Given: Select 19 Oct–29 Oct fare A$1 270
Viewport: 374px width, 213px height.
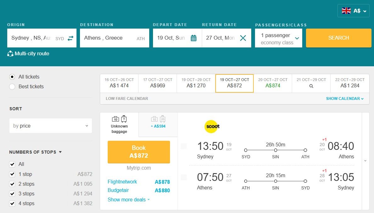Looking at the screenshot, I should click(196, 83).
